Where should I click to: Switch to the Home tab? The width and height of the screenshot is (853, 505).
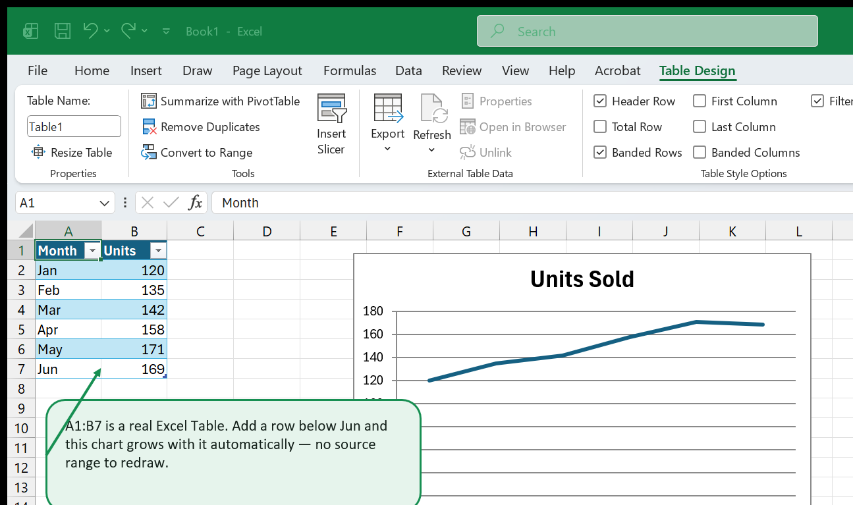(x=92, y=70)
